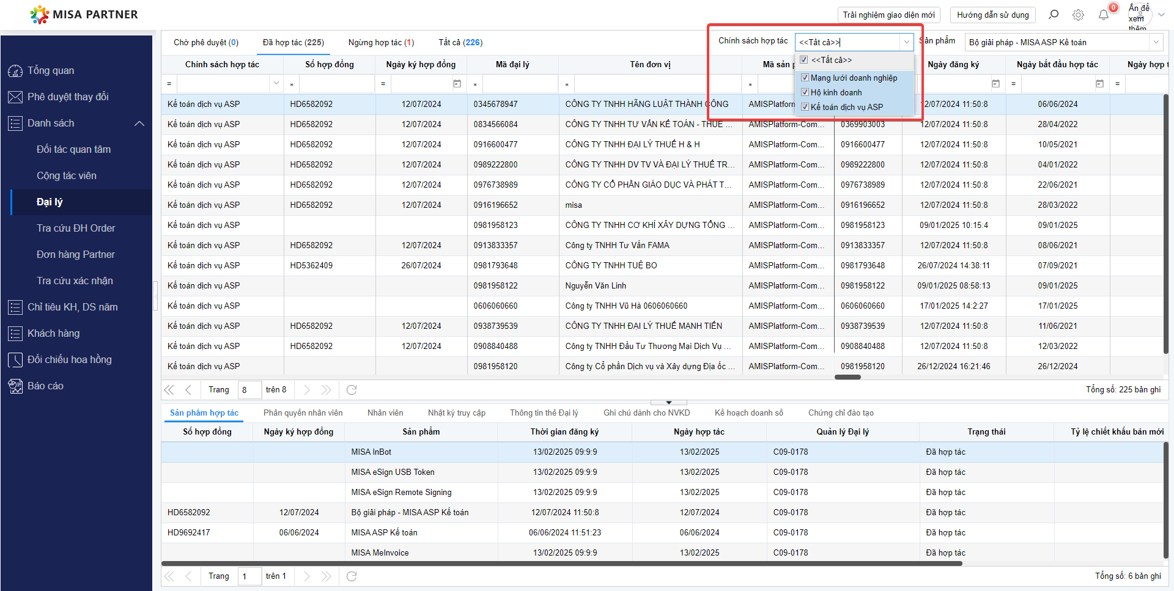This screenshot has height=591, width=1174.
Task: Switch to Chờ phê duyệt (0) tab
Action: point(206,42)
